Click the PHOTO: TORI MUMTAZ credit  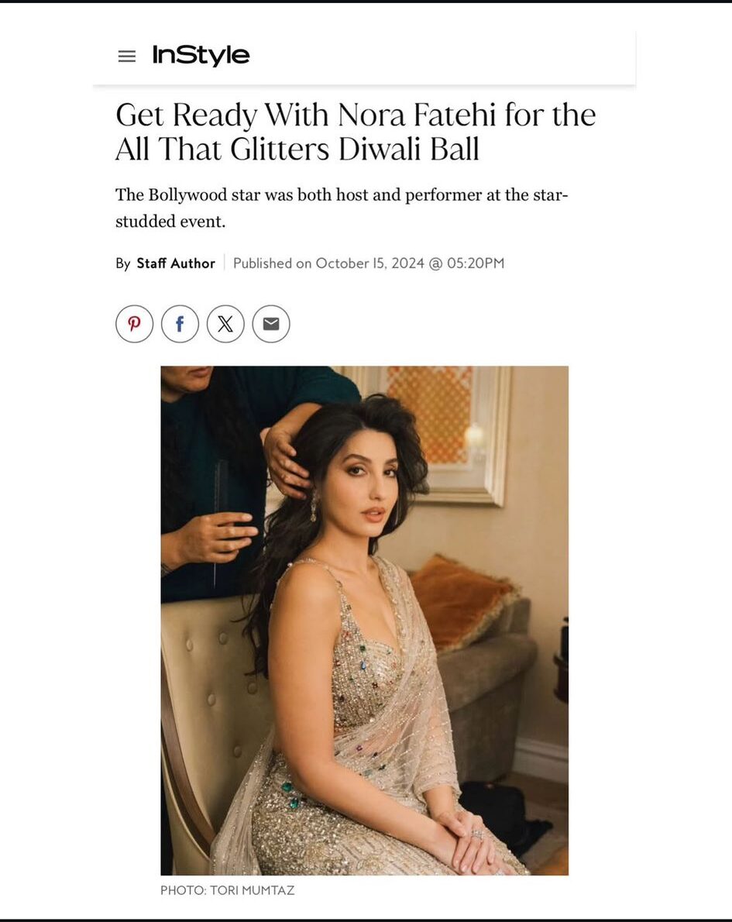click(x=228, y=890)
